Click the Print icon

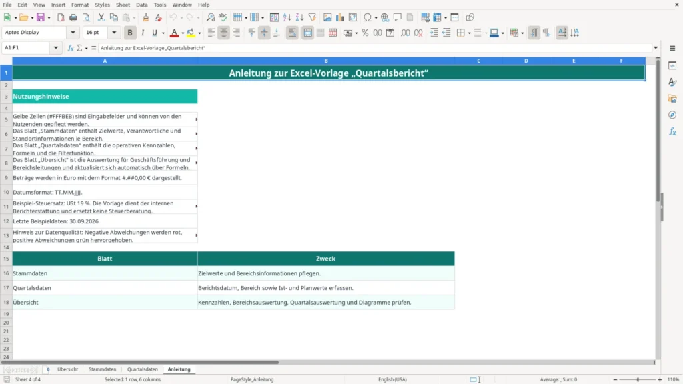tap(73, 17)
